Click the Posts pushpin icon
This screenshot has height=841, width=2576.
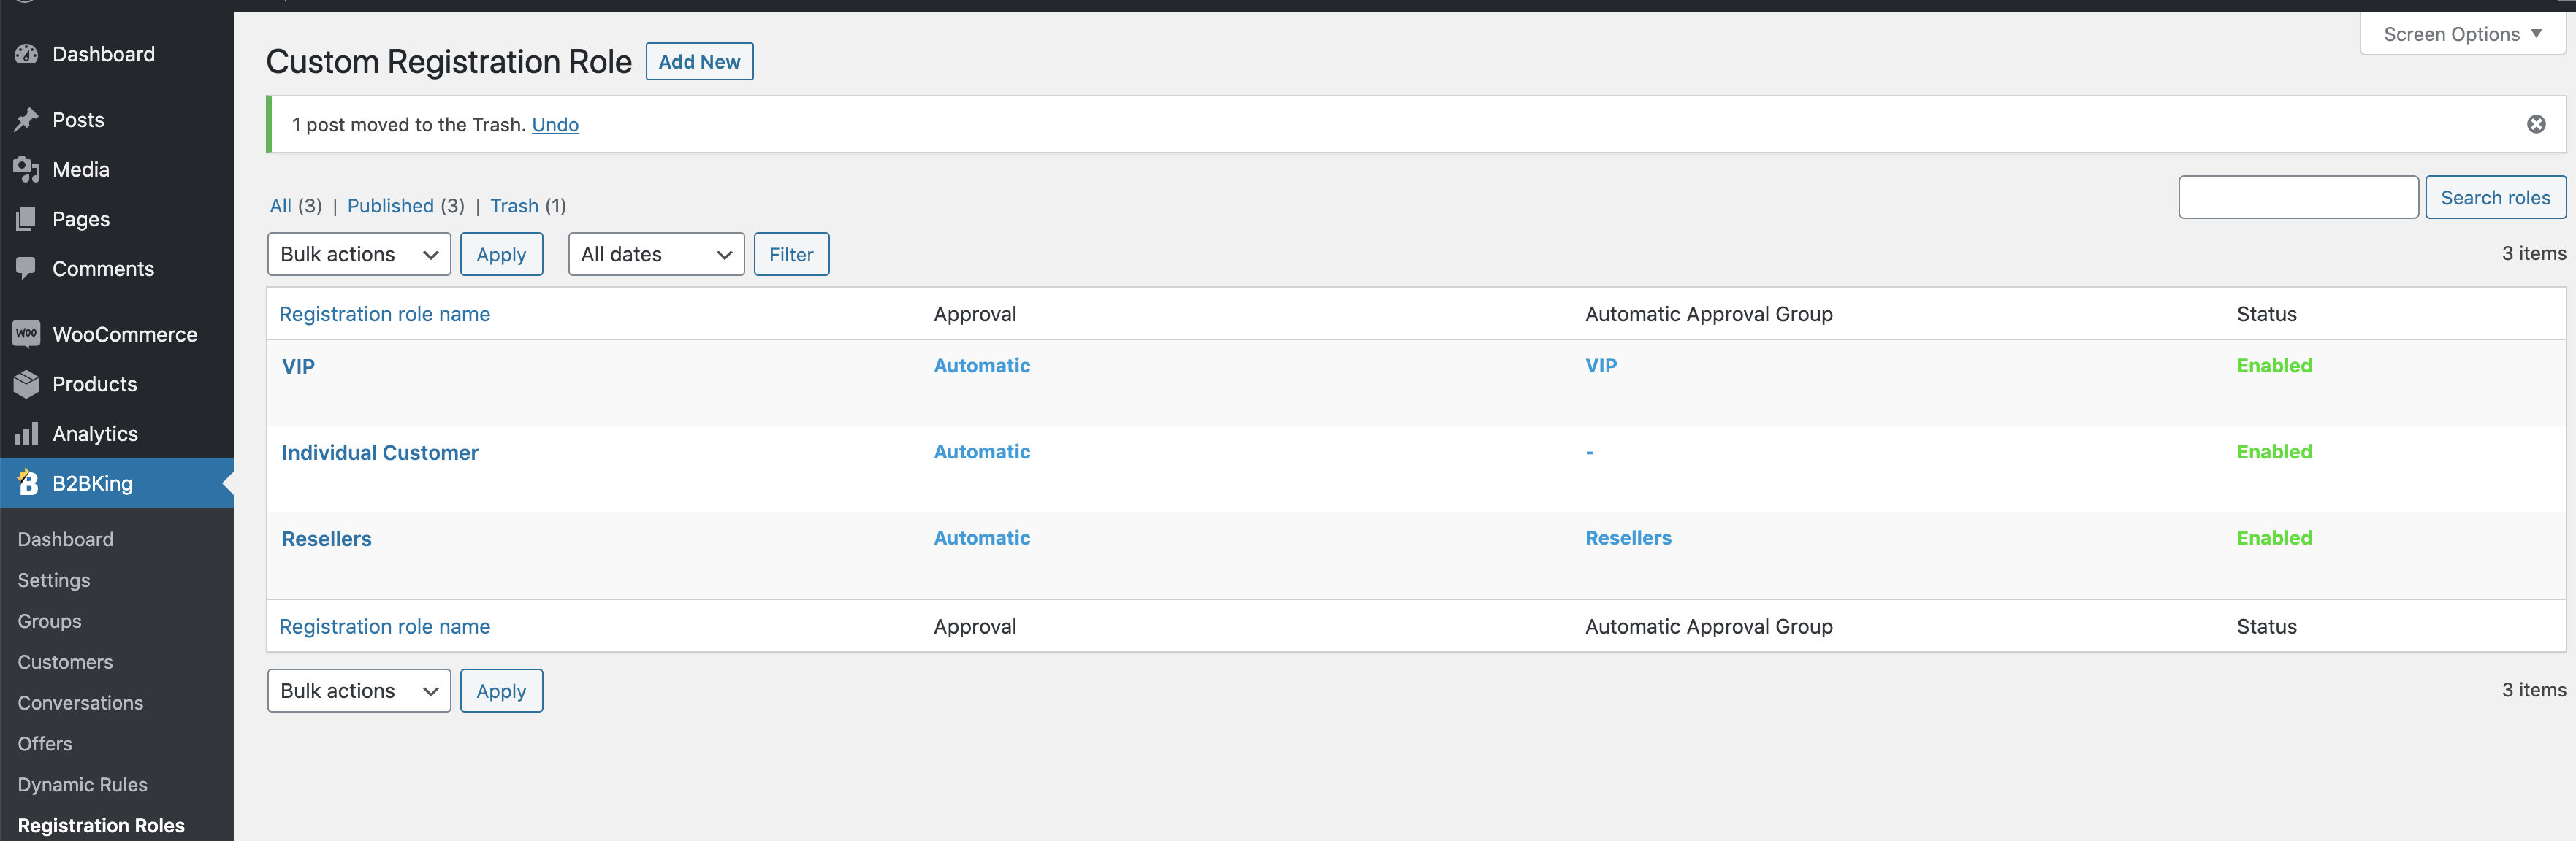[27, 120]
